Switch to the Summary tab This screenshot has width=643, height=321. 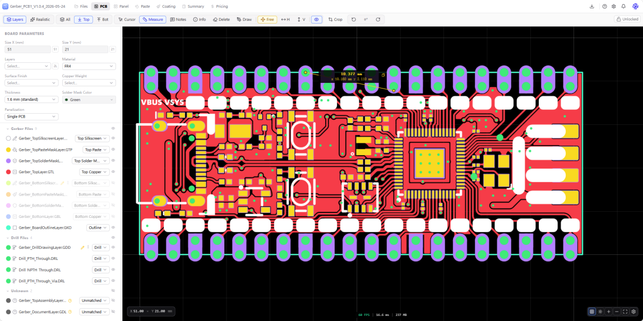193,7
